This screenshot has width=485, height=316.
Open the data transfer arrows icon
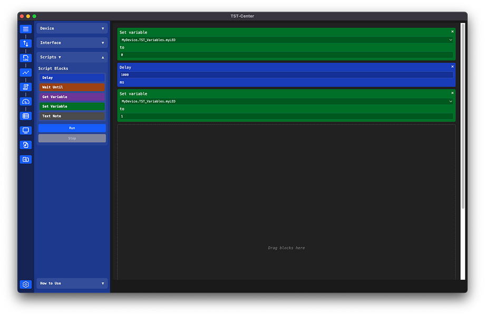(x=26, y=44)
